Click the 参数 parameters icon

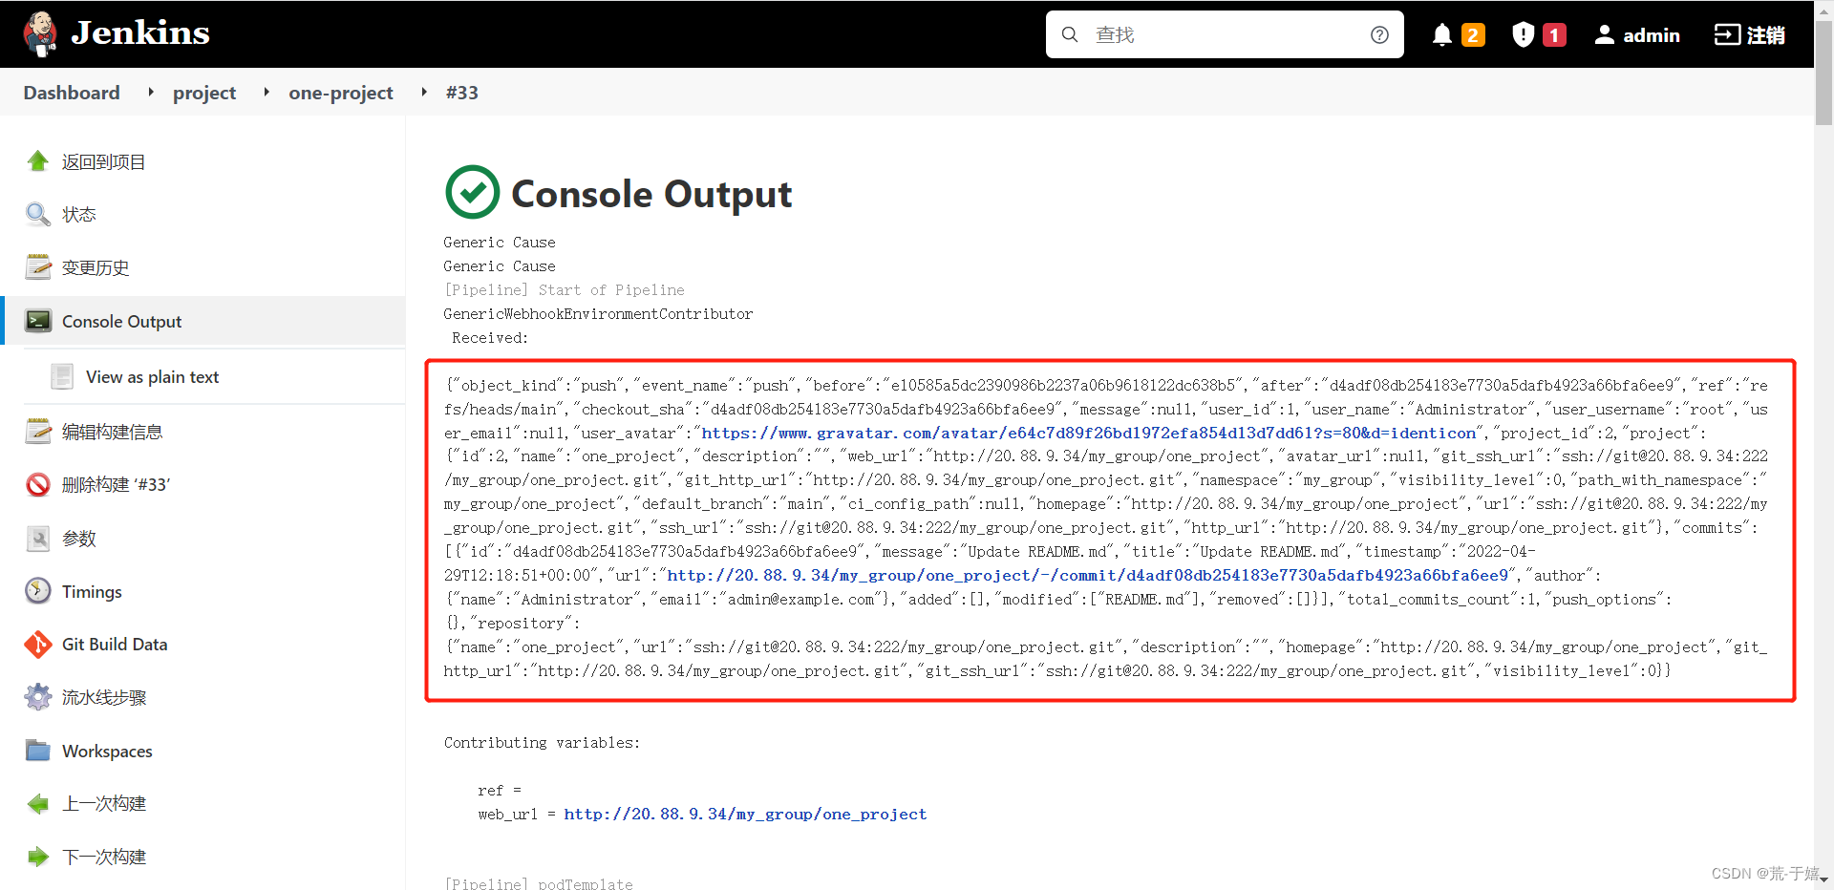point(38,539)
